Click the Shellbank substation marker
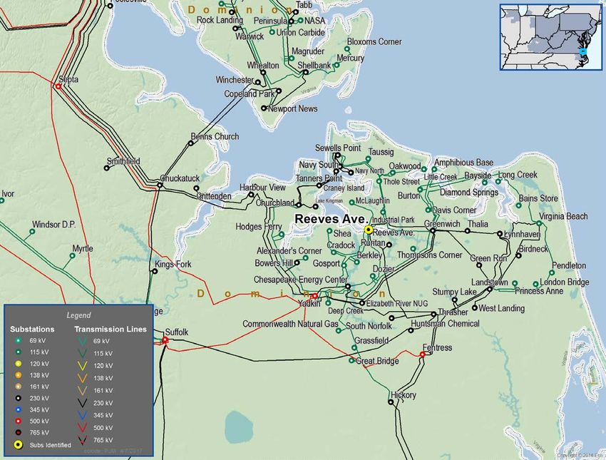This screenshot has height=460, width=606. (x=305, y=72)
